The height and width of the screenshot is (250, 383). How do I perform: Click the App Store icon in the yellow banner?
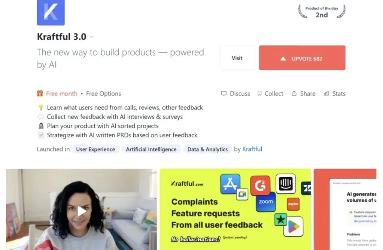click(230, 184)
